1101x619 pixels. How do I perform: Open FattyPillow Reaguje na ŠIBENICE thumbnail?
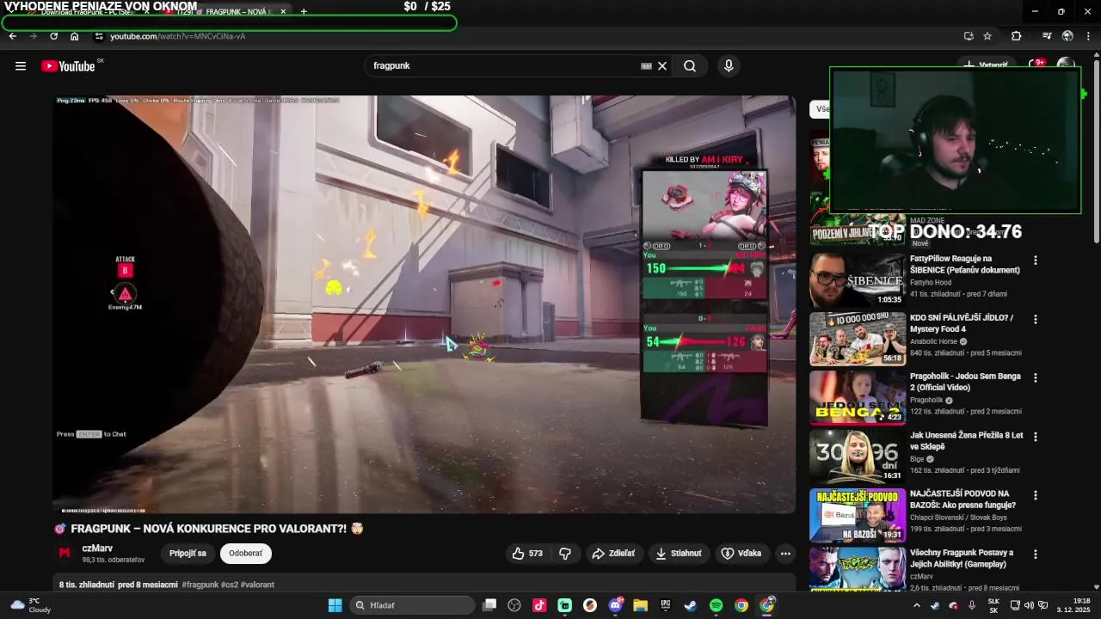point(858,279)
